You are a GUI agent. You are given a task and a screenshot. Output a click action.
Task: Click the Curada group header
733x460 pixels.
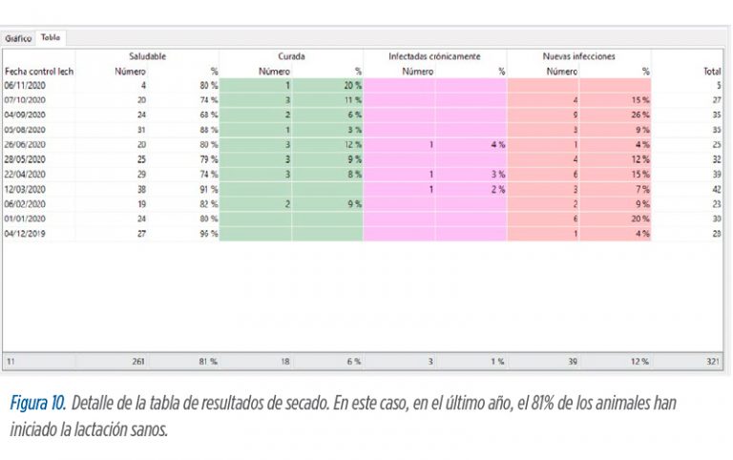tap(291, 56)
